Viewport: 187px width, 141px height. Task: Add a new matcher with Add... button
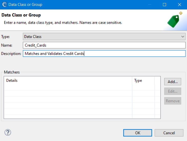pos(173,82)
